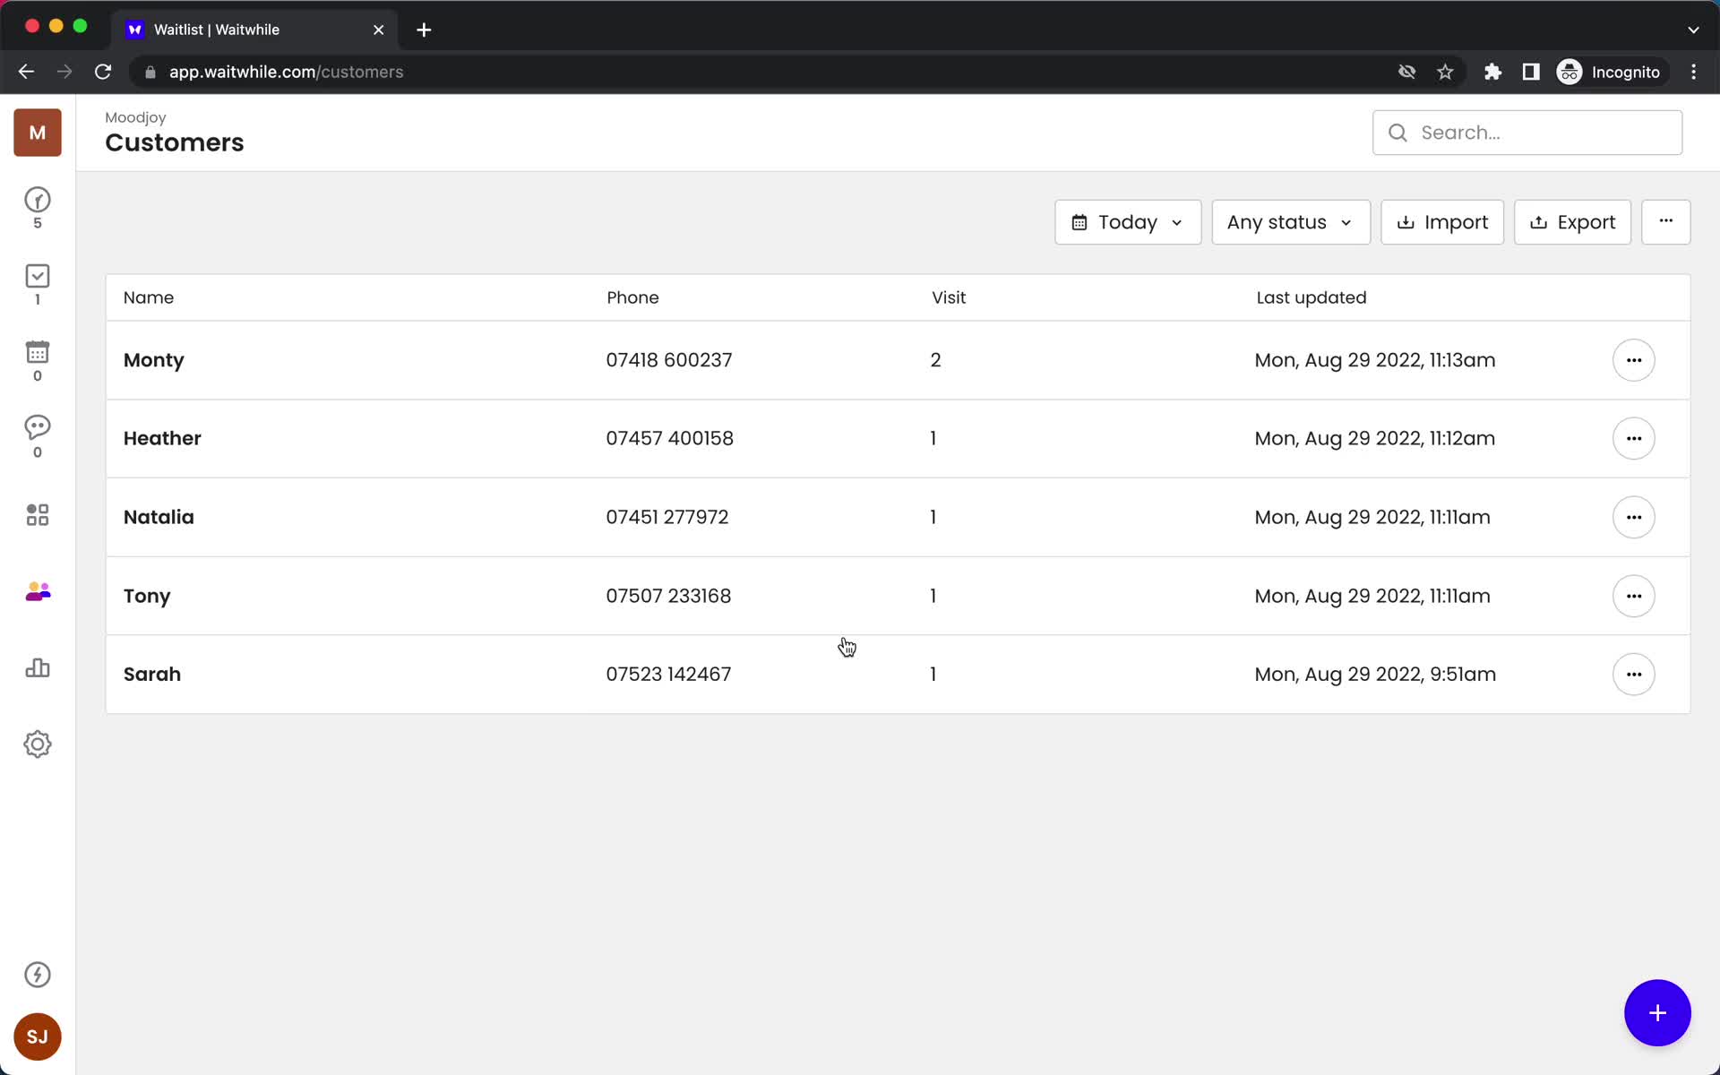The width and height of the screenshot is (1720, 1075).
Task: Sort by the Visit column header
Action: (949, 297)
